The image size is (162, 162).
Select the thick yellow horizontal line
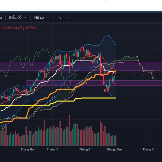pos(94,98)
